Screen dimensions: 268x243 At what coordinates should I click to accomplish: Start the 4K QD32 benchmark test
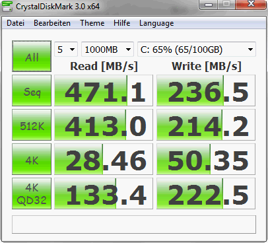click(x=32, y=193)
